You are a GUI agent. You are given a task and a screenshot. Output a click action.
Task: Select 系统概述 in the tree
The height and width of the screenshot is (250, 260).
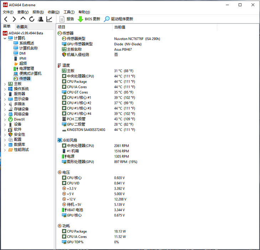pyautogui.click(x=27, y=43)
